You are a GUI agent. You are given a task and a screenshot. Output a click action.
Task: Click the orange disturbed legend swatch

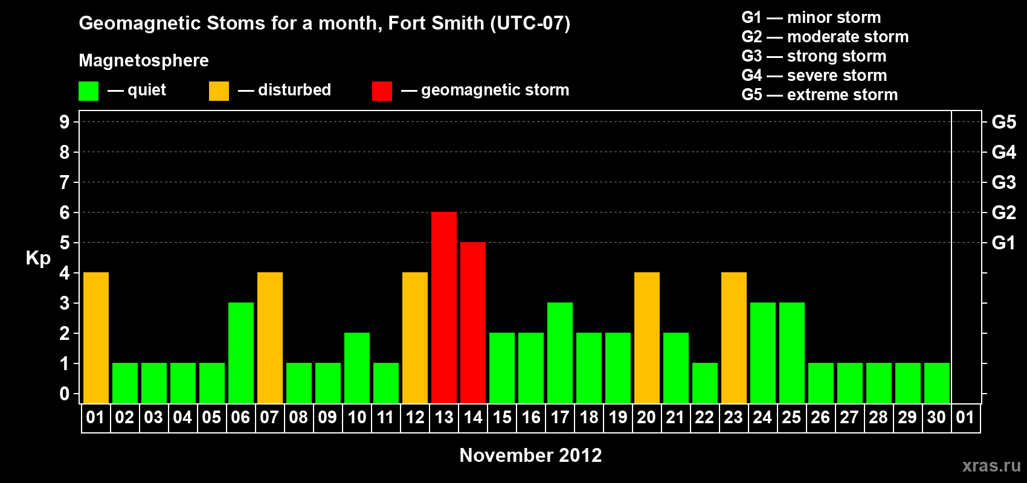pos(219,91)
